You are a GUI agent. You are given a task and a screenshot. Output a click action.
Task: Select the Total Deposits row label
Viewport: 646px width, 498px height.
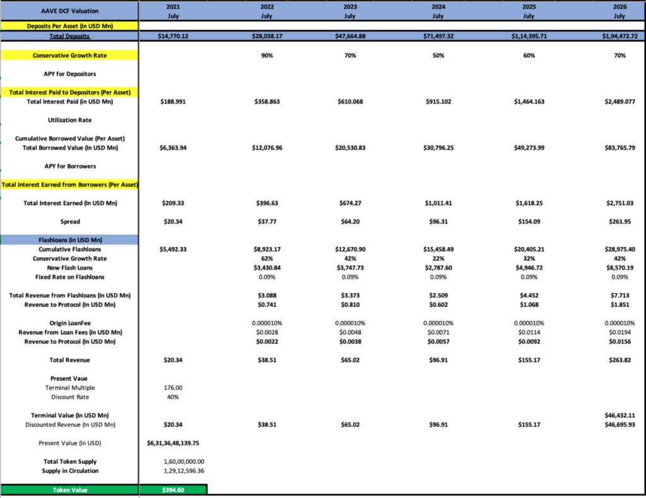(x=69, y=36)
